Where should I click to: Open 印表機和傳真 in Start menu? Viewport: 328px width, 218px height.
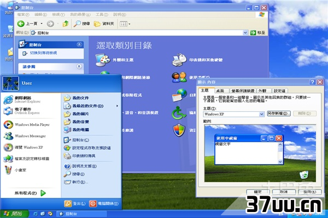[79, 156]
